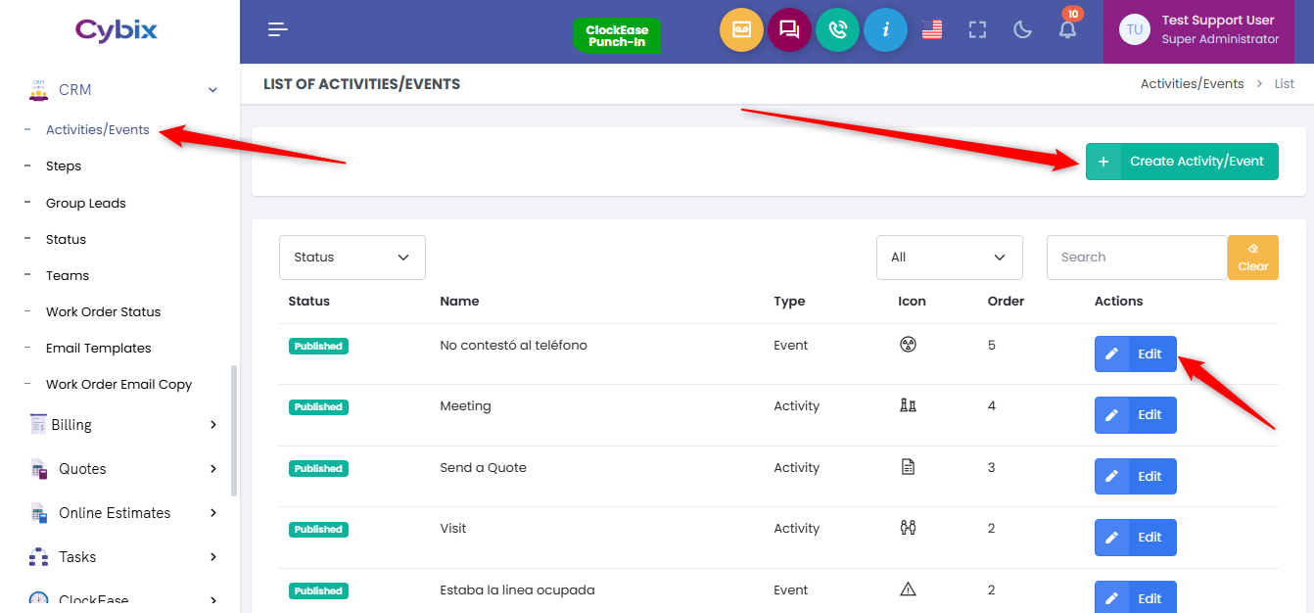The image size is (1314, 613).
Task: Click warning icon in Estaba la linea ocupada row
Action: 908,589
